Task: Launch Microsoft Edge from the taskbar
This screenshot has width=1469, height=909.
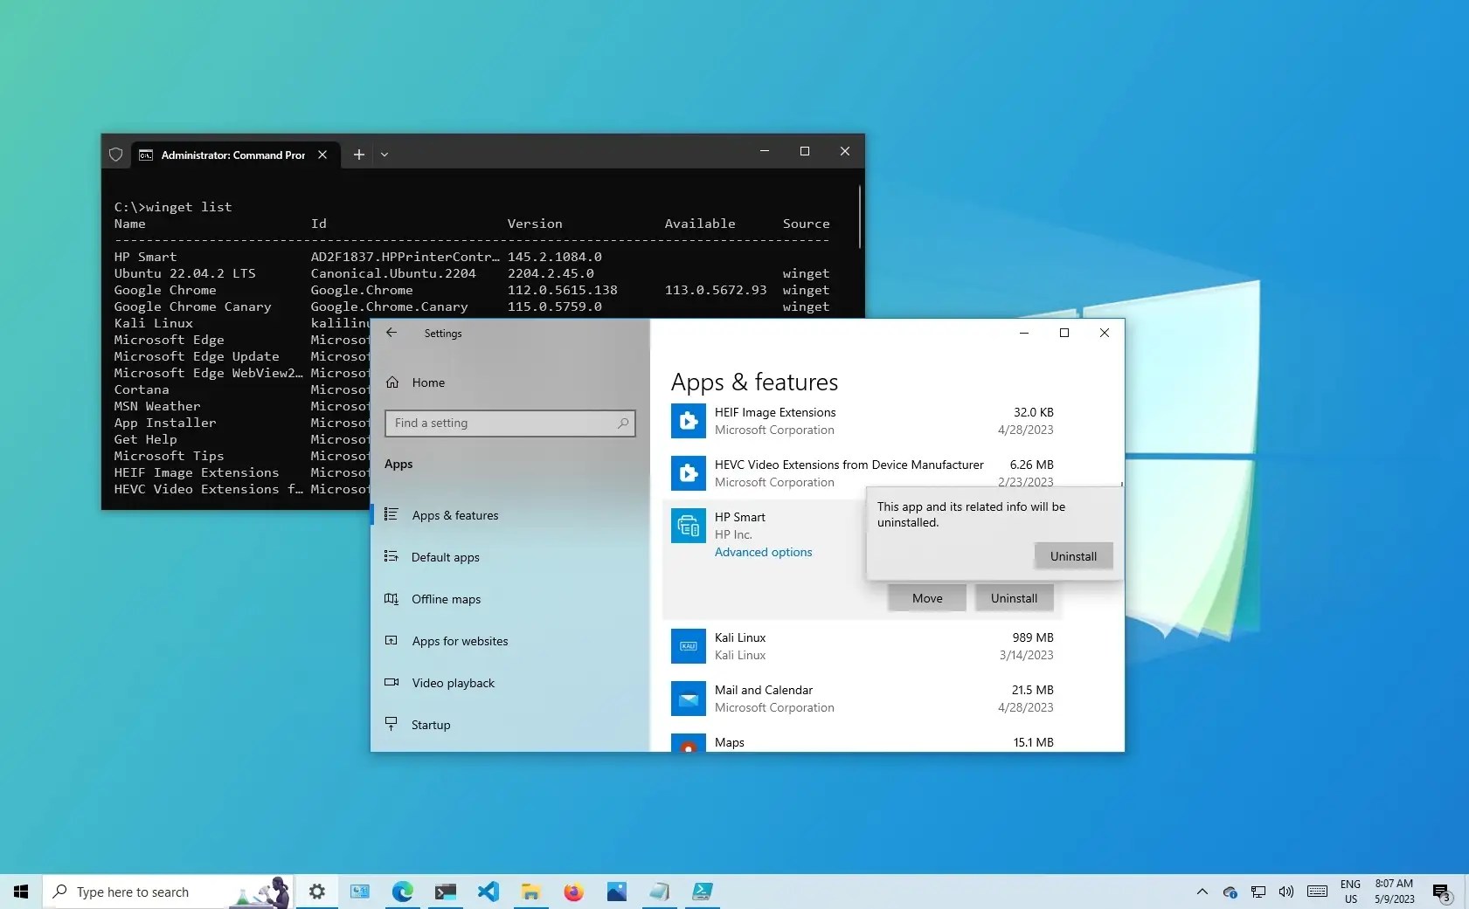Action: click(x=403, y=892)
